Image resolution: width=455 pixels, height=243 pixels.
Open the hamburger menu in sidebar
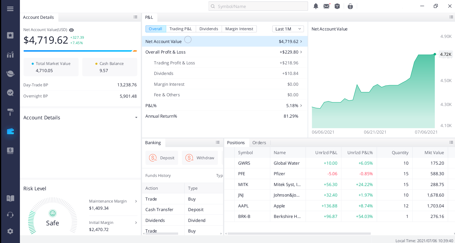[10, 9]
